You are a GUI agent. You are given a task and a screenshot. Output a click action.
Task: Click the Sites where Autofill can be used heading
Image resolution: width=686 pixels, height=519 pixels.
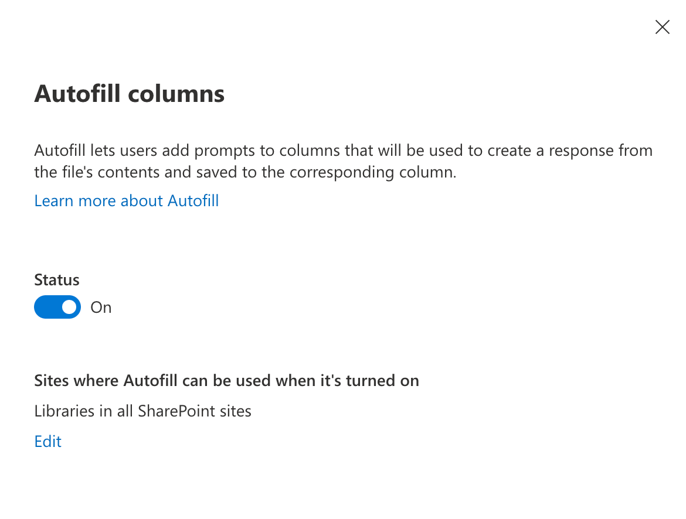pos(226,381)
